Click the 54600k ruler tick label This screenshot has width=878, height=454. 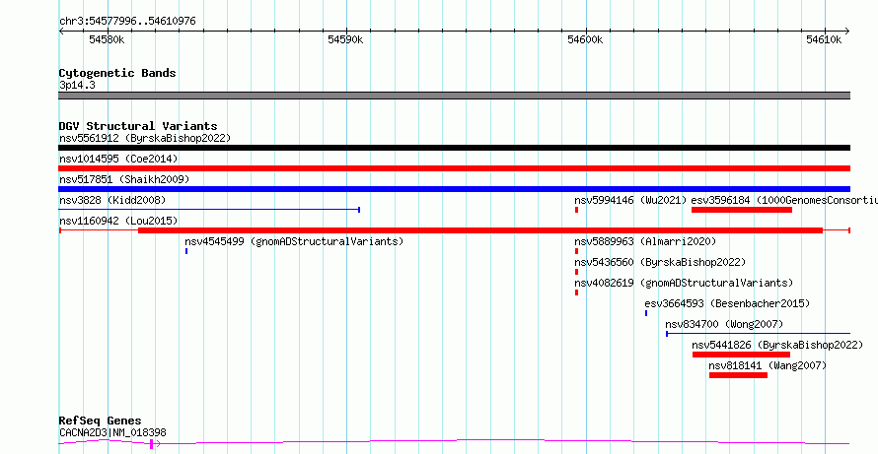(585, 39)
